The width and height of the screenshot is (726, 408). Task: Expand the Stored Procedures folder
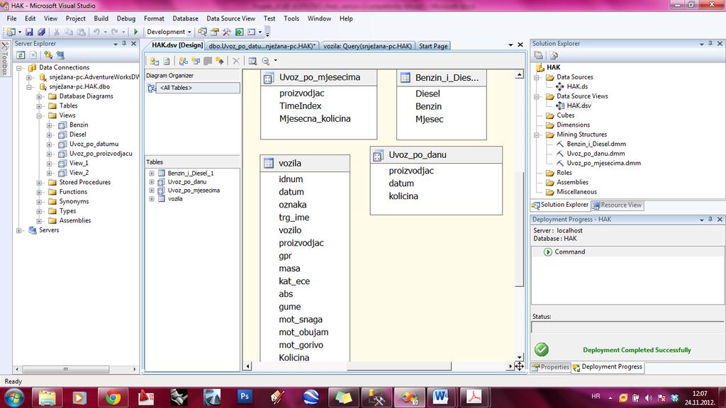pyautogui.click(x=40, y=182)
